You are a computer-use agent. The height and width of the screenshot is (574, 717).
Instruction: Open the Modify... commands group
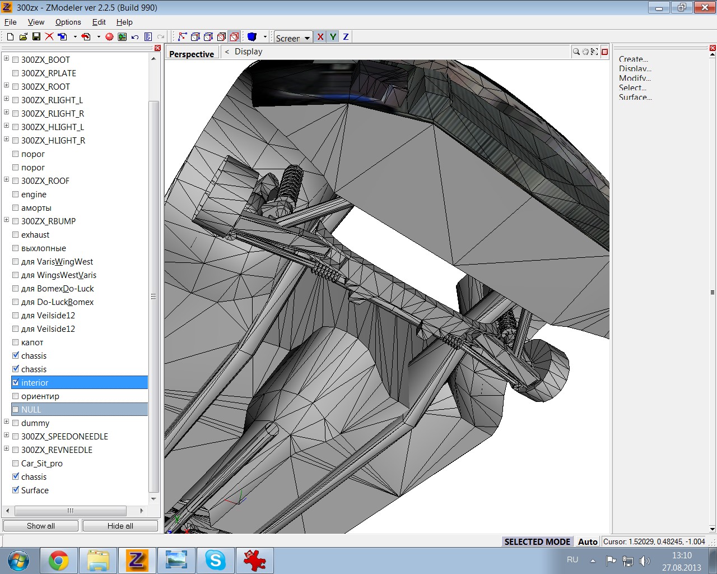pyautogui.click(x=635, y=78)
